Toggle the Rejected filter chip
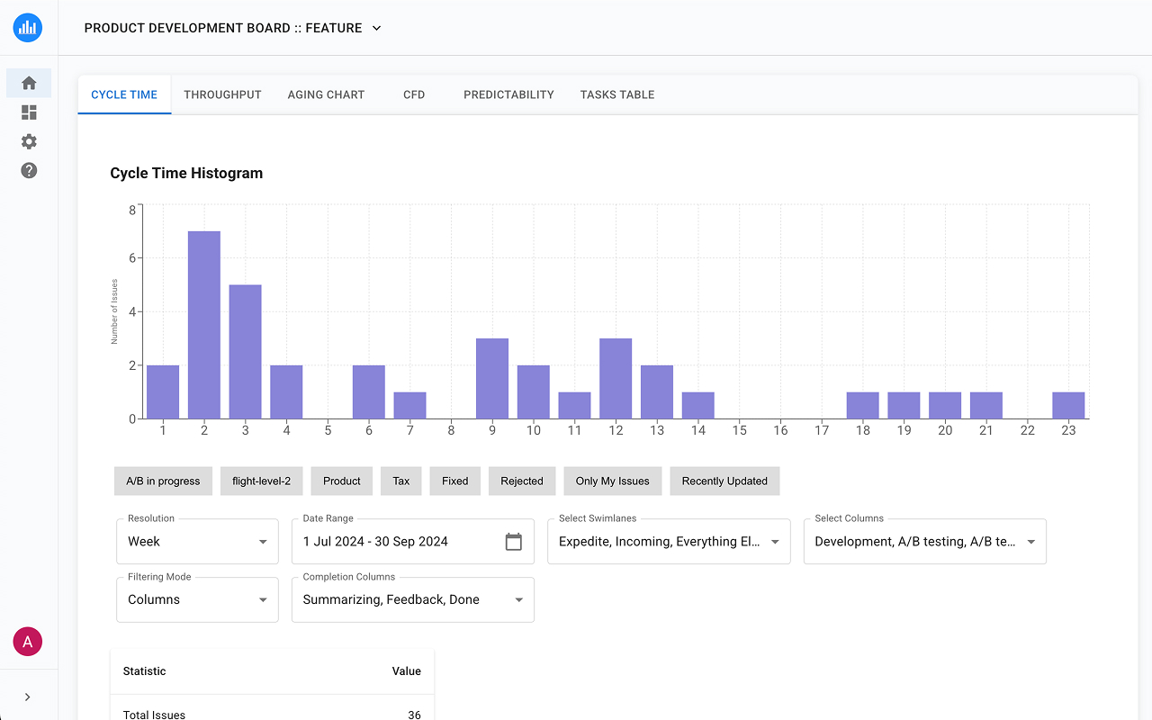1152x720 pixels. click(522, 481)
